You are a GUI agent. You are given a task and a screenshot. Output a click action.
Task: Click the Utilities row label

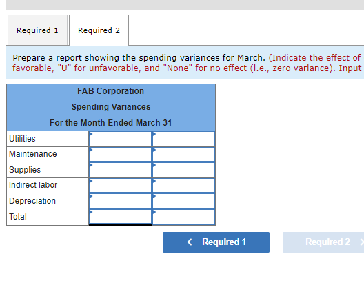pos(22,139)
